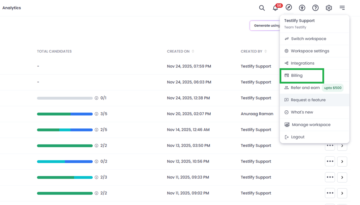The image size is (360, 205).
Task: Click the 3/5 progress bar
Action: [x=65, y=114]
